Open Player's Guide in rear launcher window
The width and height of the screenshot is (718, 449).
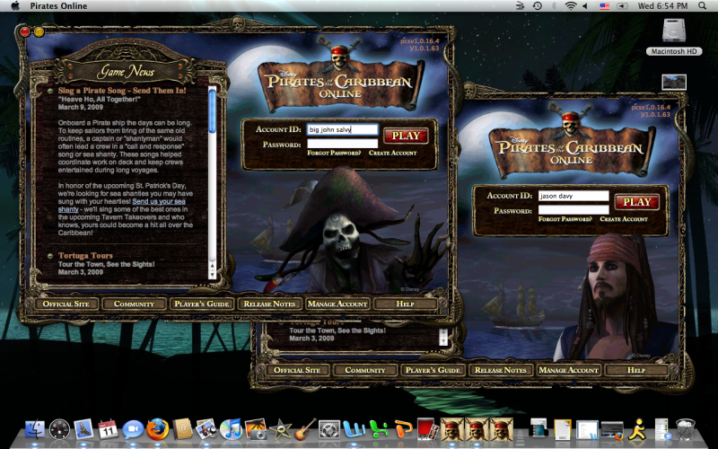433,370
